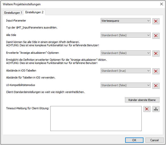Switch to the Einstellungen 1 tab
Image resolution: width=166 pixels, height=145 pixels.
[x=13, y=13]
